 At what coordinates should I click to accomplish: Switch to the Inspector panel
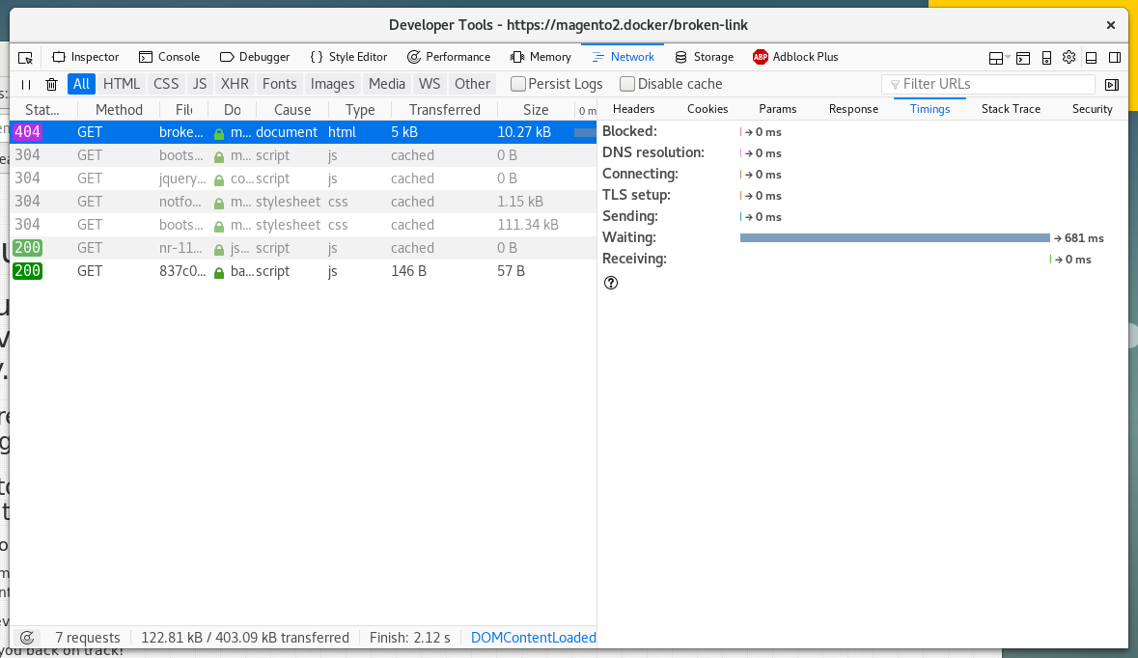coord(86,57)
